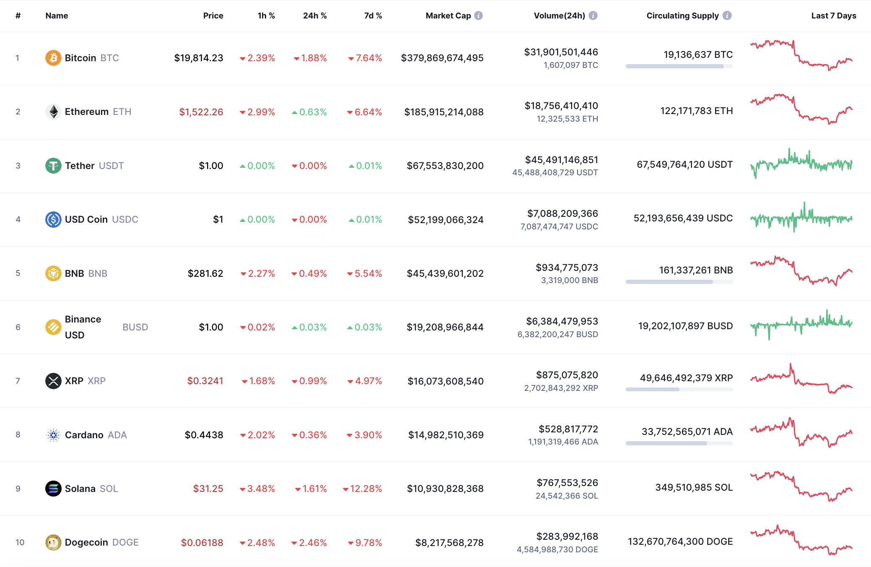This screenshot has width=871, height=567.
Task: Open the BNB coin link
Action: point(75,273)
